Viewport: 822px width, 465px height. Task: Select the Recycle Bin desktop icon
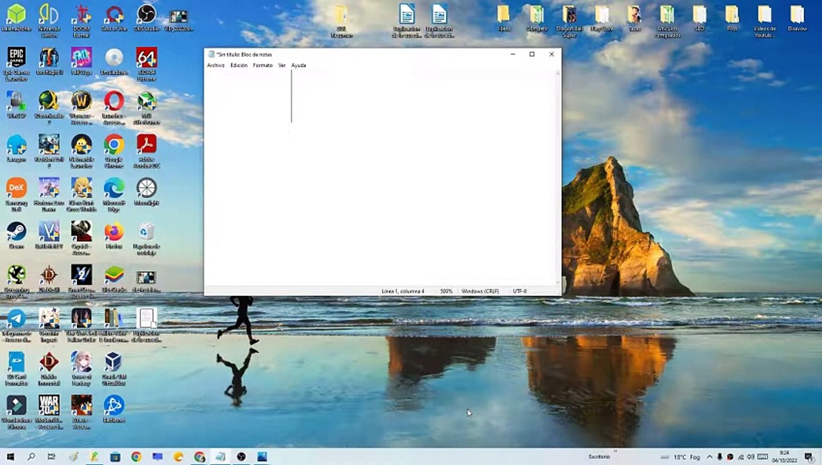(x=147, y=238)
